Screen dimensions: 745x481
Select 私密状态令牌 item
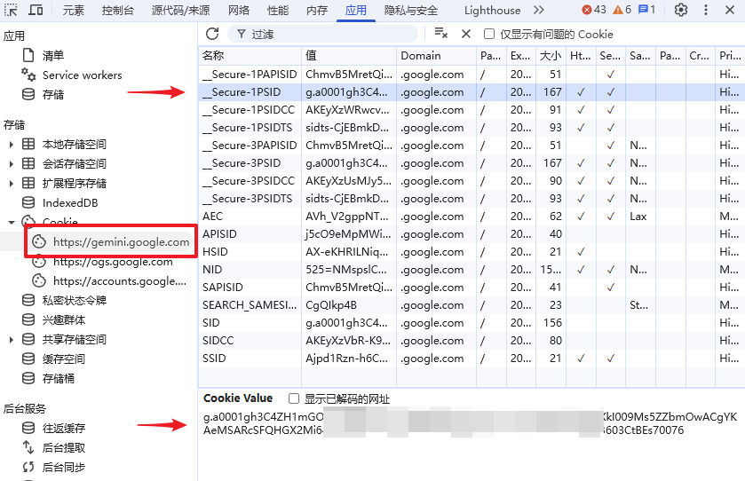coord(74,300)
